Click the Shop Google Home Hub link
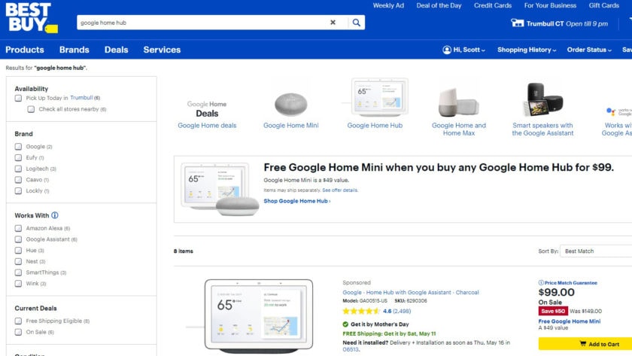The image size is (632, 356). 296,201
